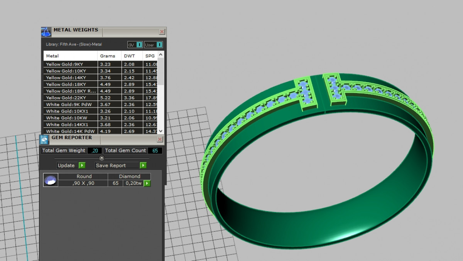This screenshot has height=261, width=463.
Task: Toggle the User switch
Action: (x=159, y=45)
